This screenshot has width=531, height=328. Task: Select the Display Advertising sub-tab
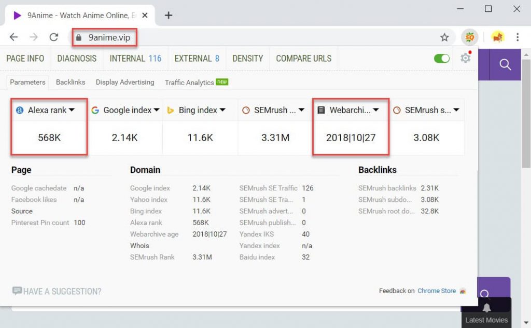click(125, 82)
